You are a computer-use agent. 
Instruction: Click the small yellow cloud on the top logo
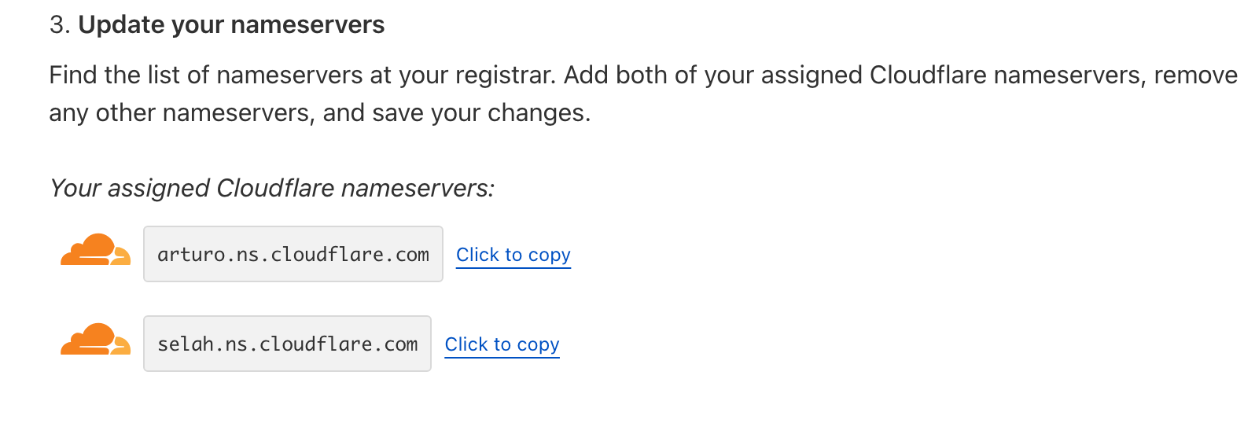tap(120, 256)
